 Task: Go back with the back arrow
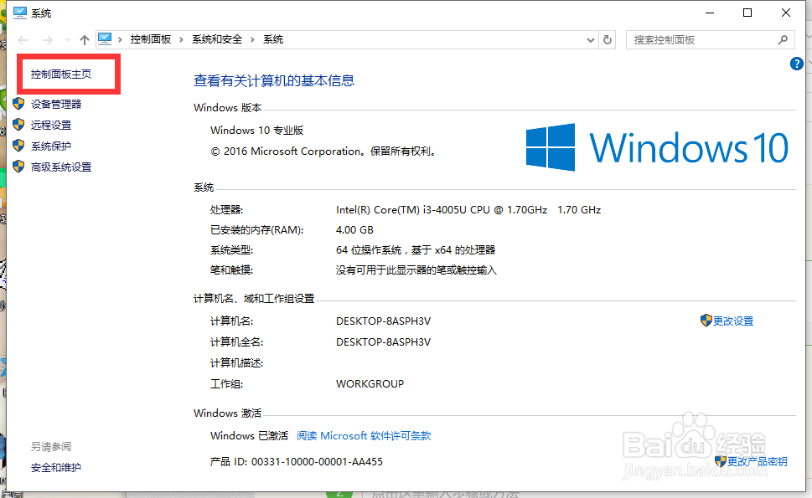click(x=23, y=40)
